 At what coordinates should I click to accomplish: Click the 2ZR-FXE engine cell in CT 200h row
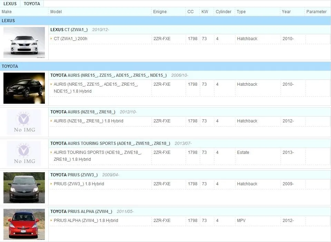(162, 39)
